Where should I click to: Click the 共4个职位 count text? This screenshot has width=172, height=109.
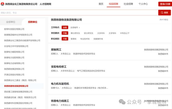164,20
